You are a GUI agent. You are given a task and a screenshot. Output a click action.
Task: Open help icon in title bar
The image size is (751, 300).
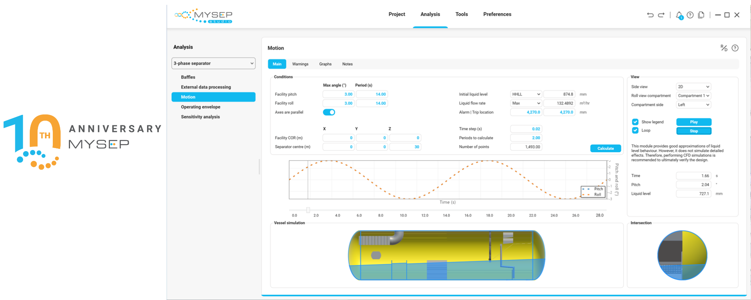point(690,15)
